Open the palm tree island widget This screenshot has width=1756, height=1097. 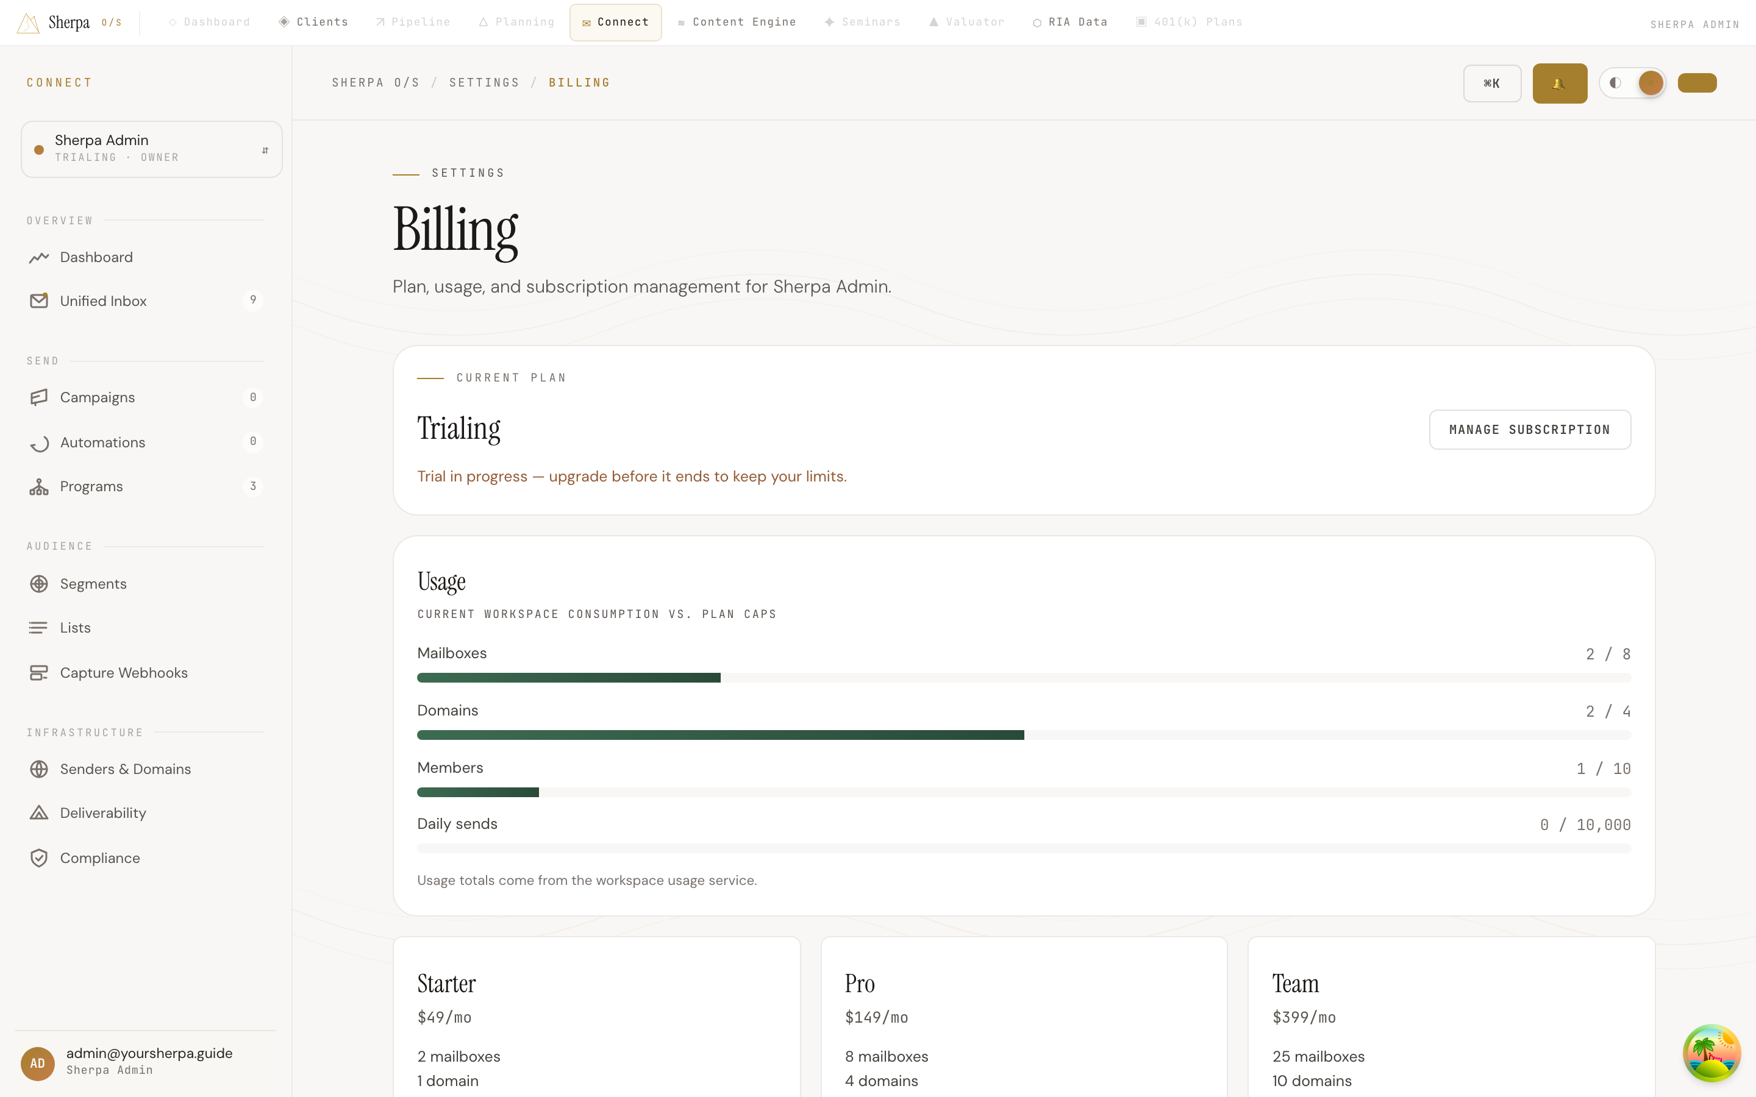point(1711,1052)
